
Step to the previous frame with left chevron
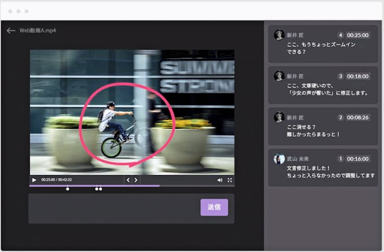(x=128, y=180)
